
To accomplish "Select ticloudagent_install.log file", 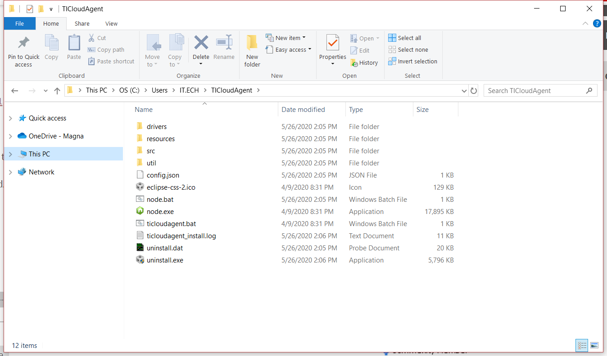I will pyautogui.click(x=181, y=236).
